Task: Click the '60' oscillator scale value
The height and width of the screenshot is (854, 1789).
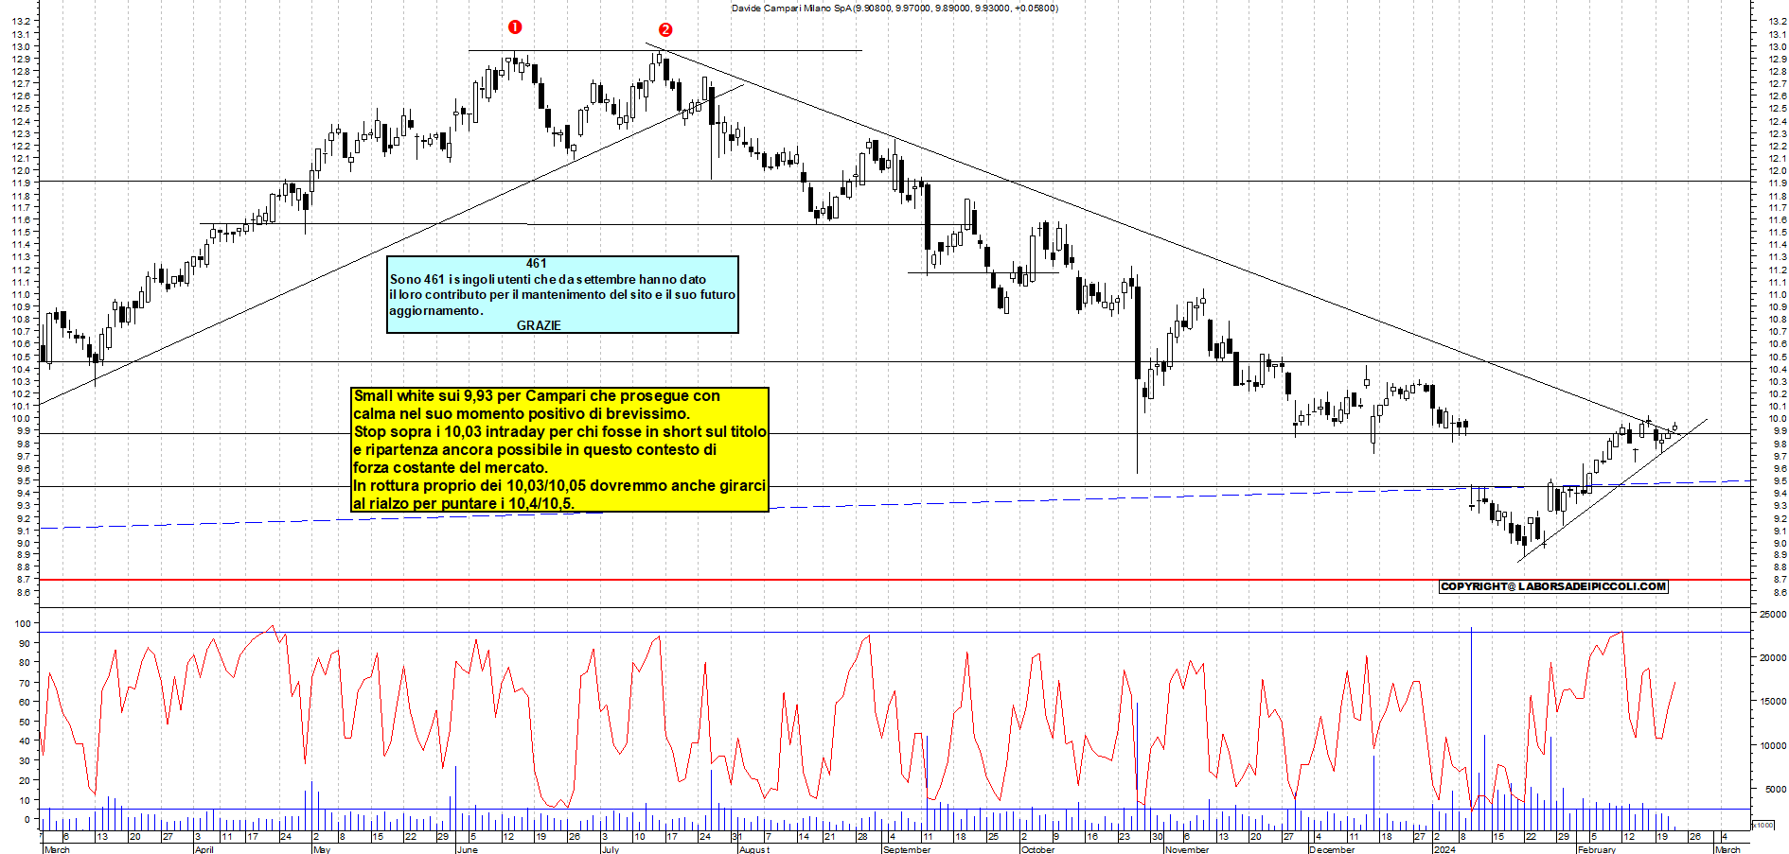Action: coord(26,702)
